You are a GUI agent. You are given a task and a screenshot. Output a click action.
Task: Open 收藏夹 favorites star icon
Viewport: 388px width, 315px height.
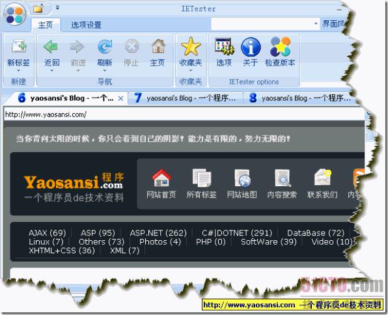tap(191, 46)
